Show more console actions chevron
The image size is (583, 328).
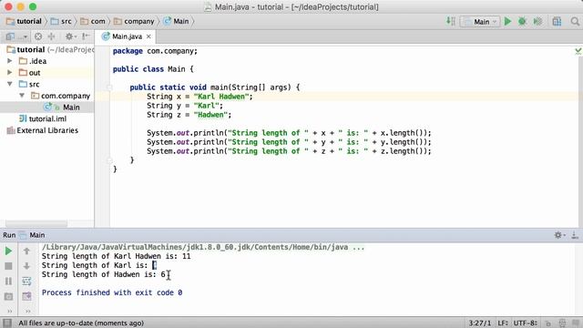click(28, 311)
